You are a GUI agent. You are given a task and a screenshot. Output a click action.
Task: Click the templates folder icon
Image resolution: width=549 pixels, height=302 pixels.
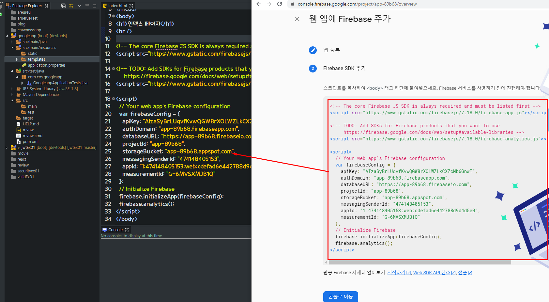[x=24, y=59]
